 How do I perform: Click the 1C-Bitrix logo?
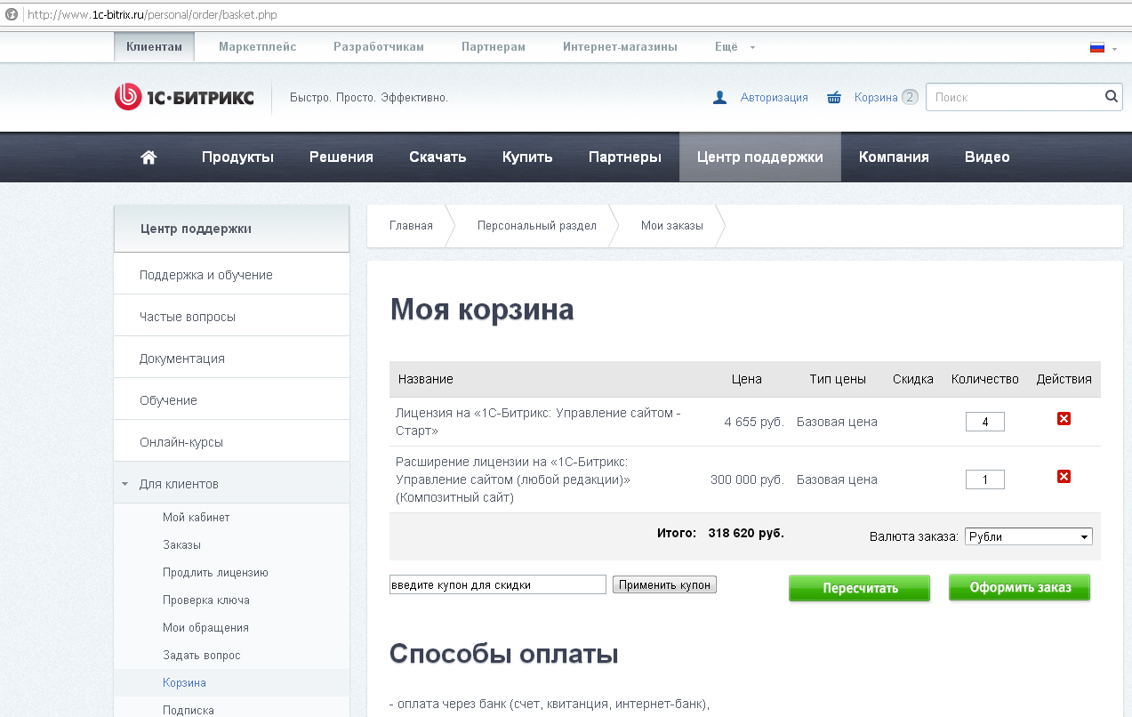point(184,97)
